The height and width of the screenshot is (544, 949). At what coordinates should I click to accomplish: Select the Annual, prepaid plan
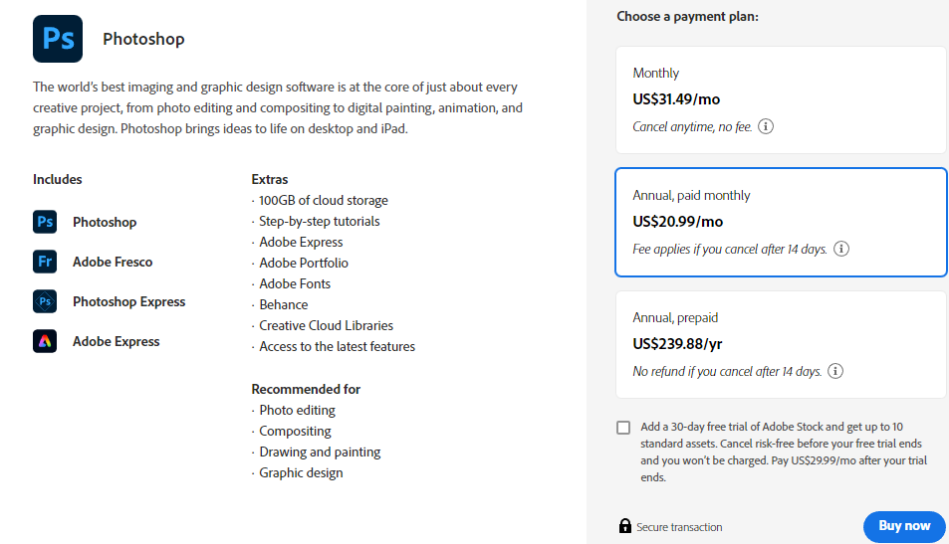781,344
